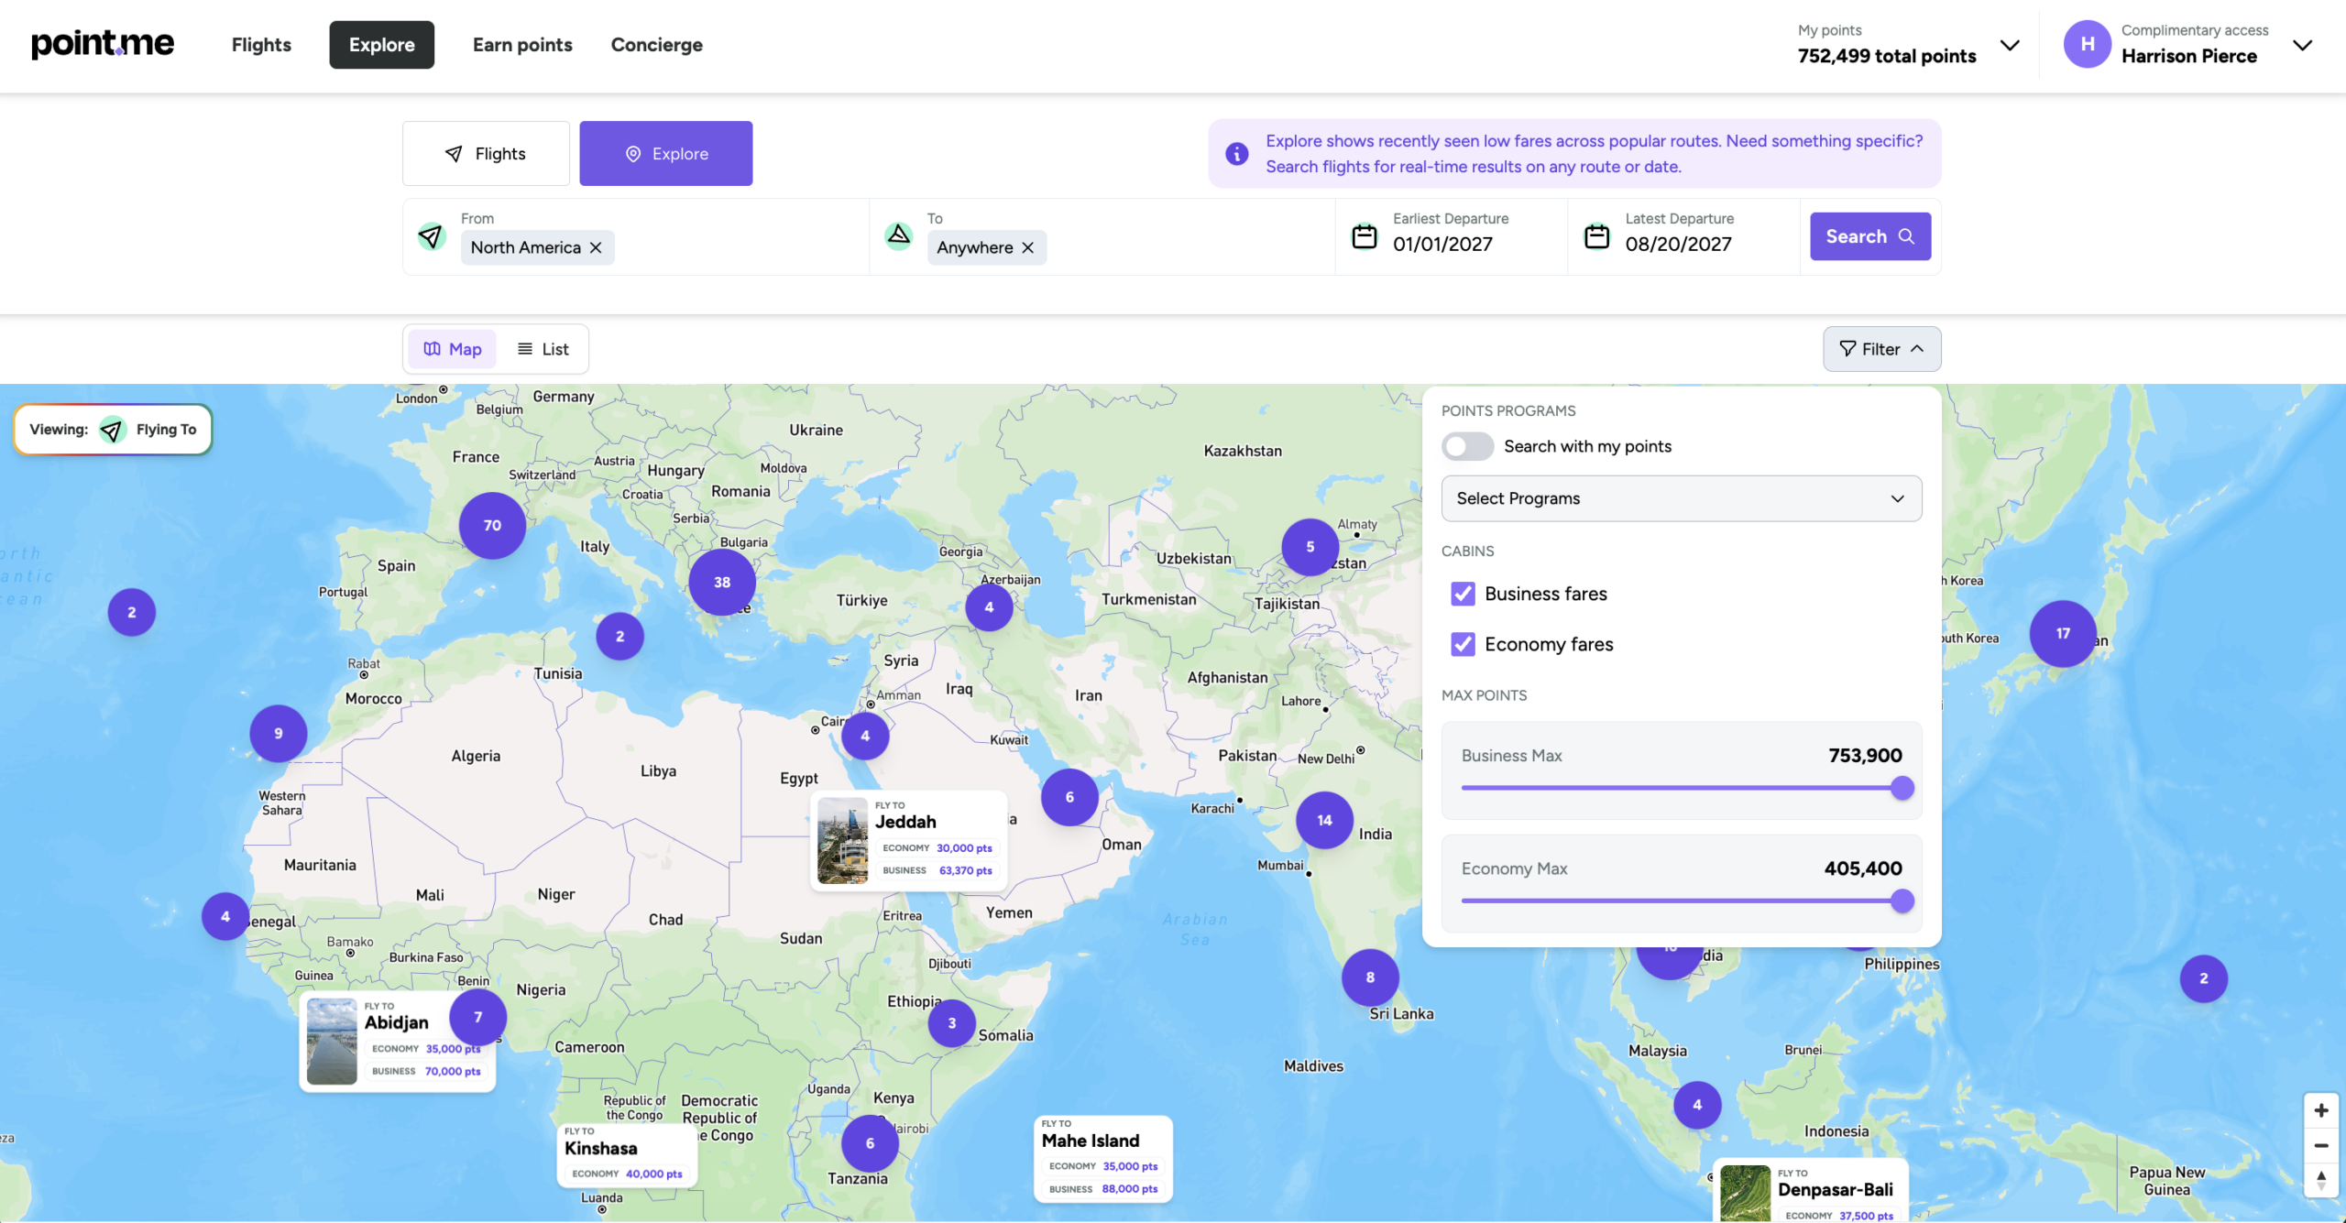Expand the My points dropdown chevron

tap(2009, 45)
